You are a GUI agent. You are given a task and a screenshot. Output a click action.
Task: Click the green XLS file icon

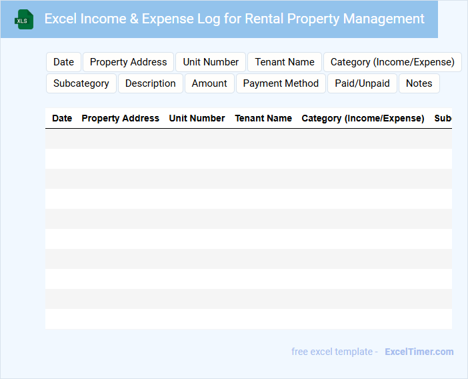click(x=24, y=19)
